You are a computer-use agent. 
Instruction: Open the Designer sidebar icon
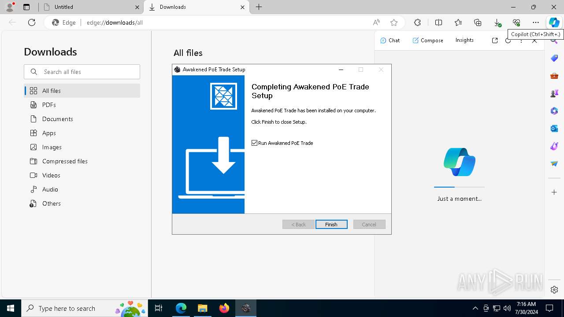pyautogui.click(x=554, y=146)
